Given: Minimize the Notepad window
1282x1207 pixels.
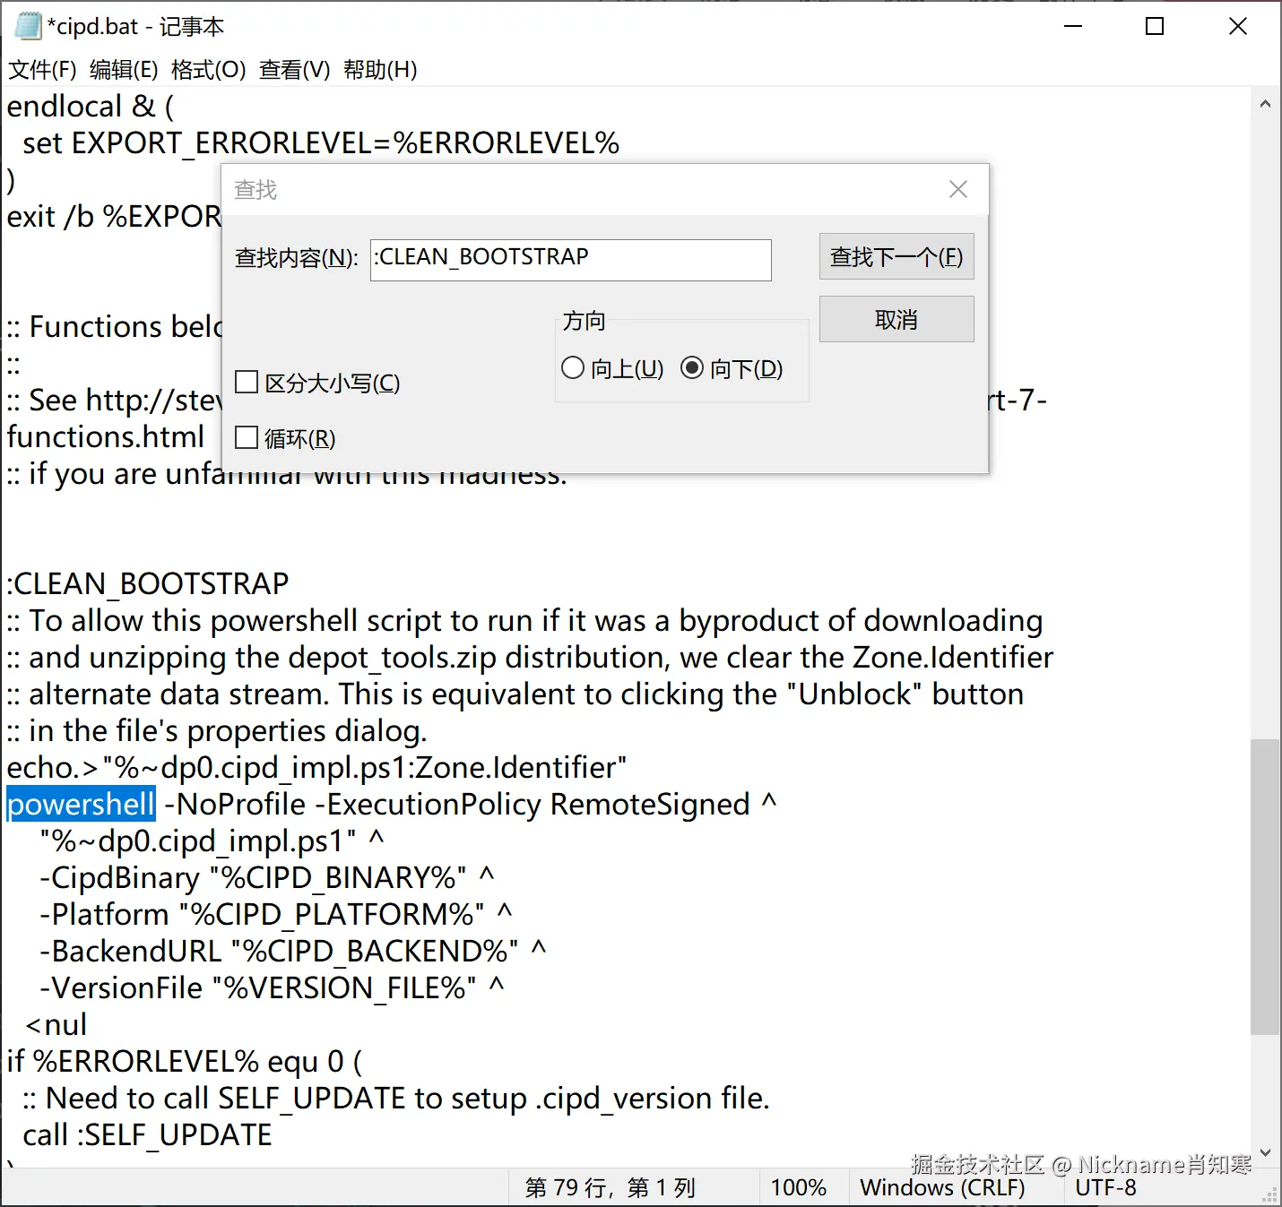Looking at the screenshot, I should pos(1073,26).
